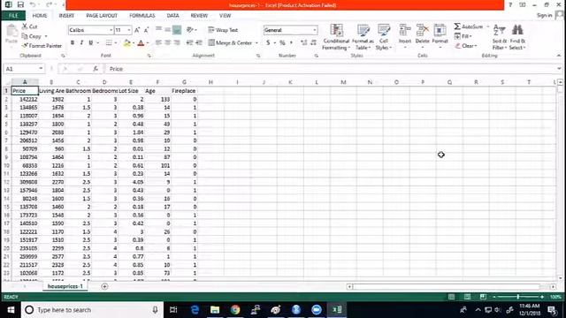Toggle Bold formatting
Image resolution: width=566 pixels, height=318 pixels.
(x=73, y=42)
